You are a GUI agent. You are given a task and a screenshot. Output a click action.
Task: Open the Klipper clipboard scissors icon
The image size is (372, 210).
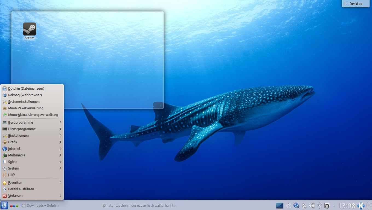coord(304,206)
